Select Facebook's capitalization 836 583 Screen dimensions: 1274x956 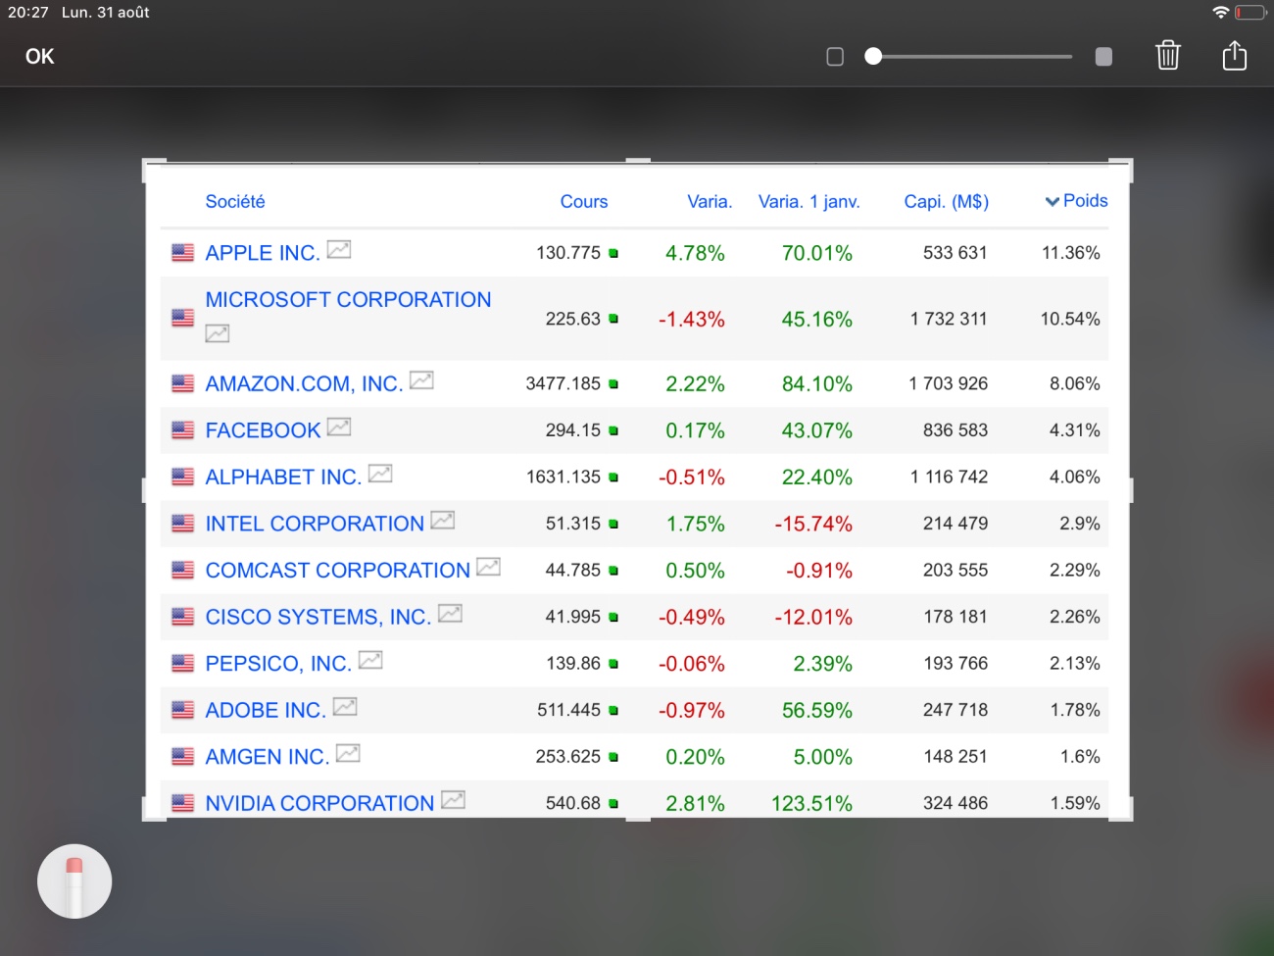click(x=955, y=430)
